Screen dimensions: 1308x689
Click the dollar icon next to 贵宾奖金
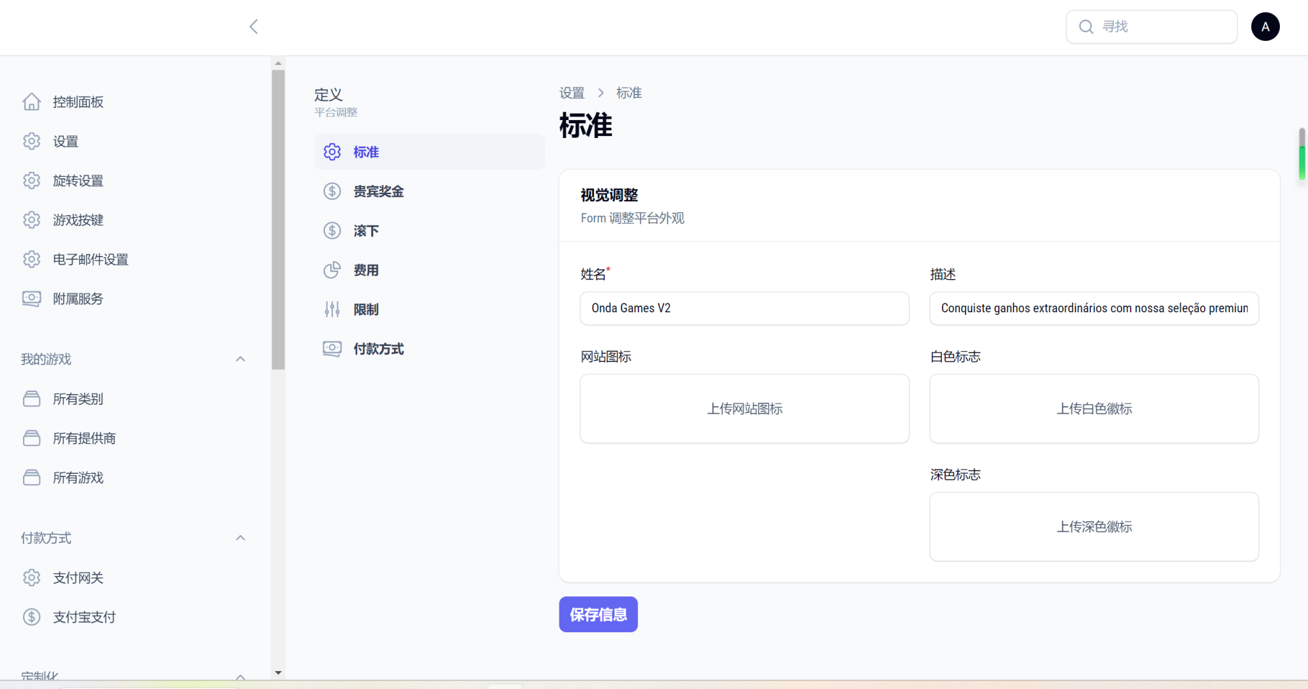[332, 192]
